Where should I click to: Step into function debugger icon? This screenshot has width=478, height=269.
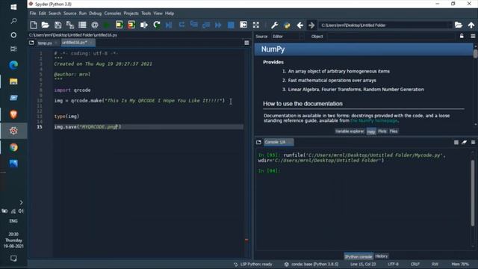click(x=194, y=25)
